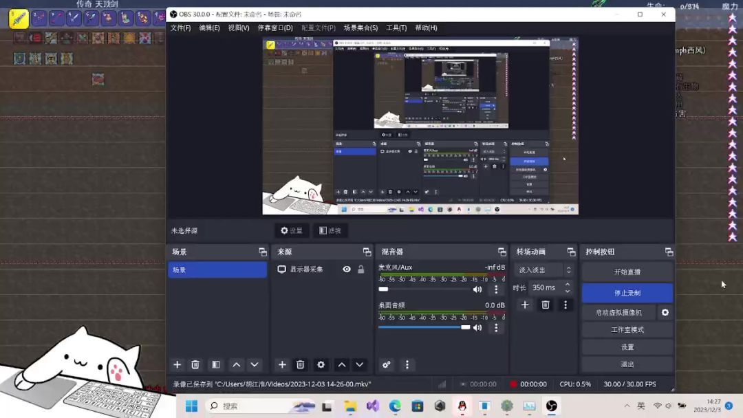Open Visual Studio from taskbar
The image size is (743, 418).
pos(373,406)
